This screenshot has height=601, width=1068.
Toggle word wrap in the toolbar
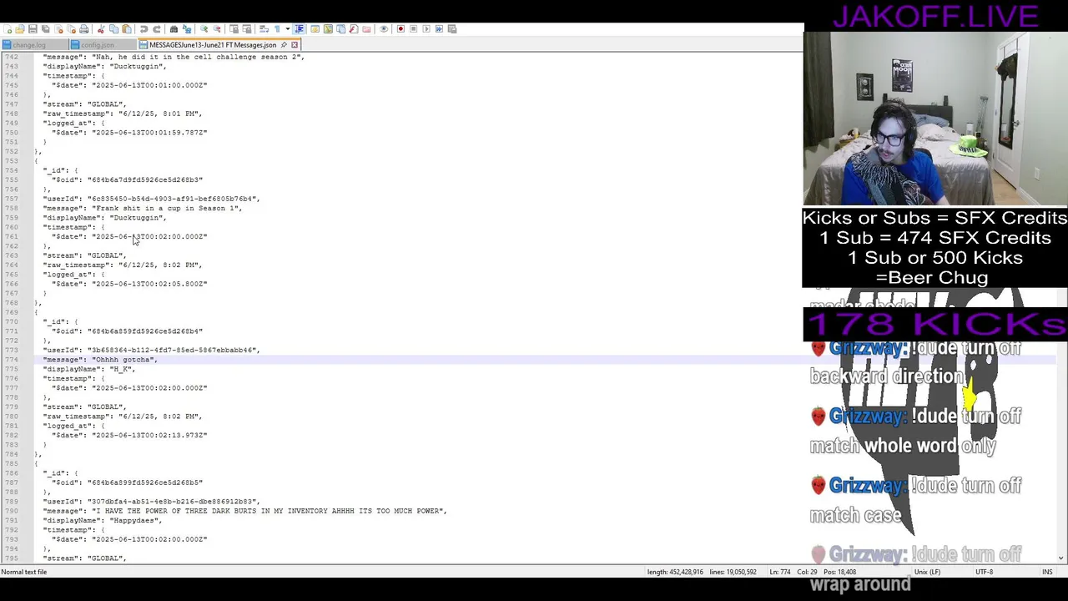(x=264, y=28)
